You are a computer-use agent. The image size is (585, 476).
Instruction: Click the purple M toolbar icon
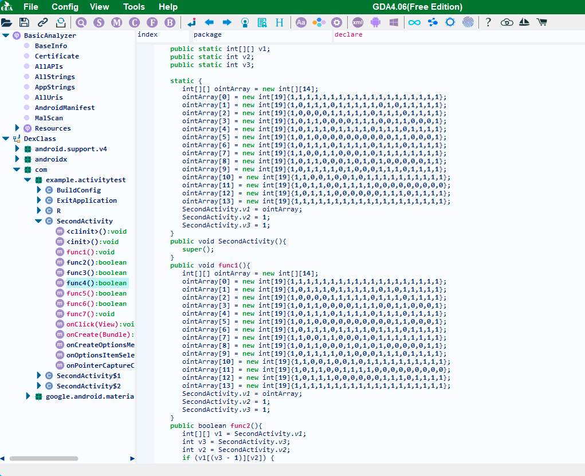[117, 22]
